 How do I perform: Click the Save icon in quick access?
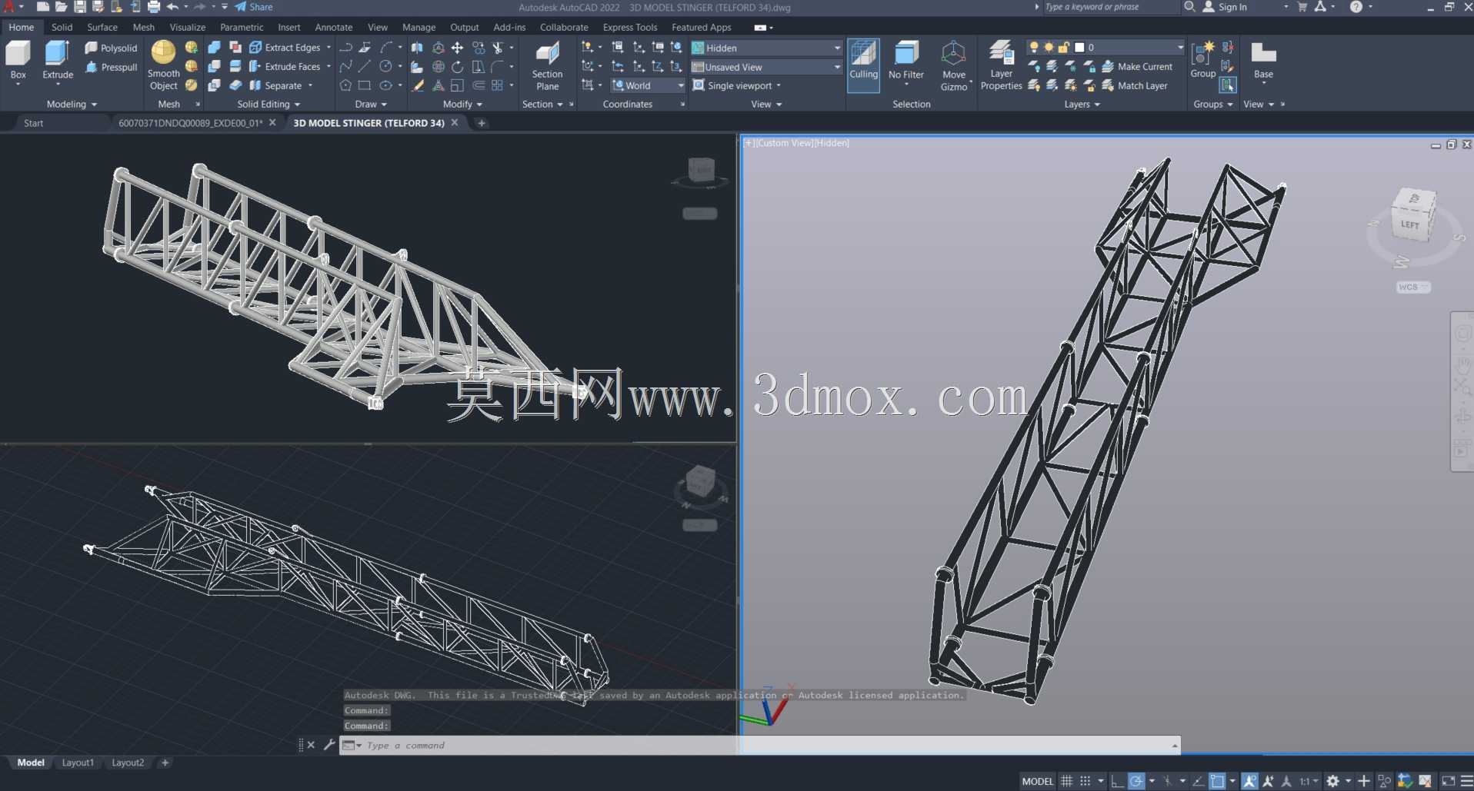point(79,7)
